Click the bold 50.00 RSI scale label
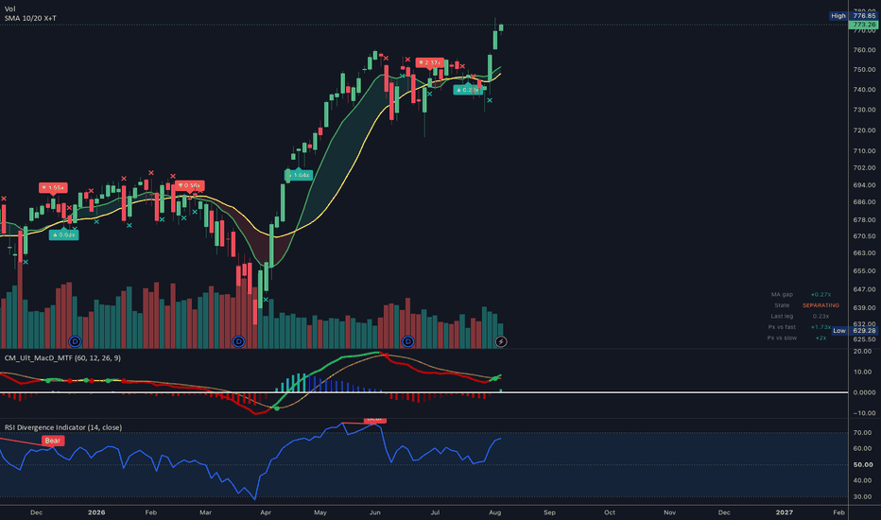Viewport: 881px width, 520px height. click(862, 465)
